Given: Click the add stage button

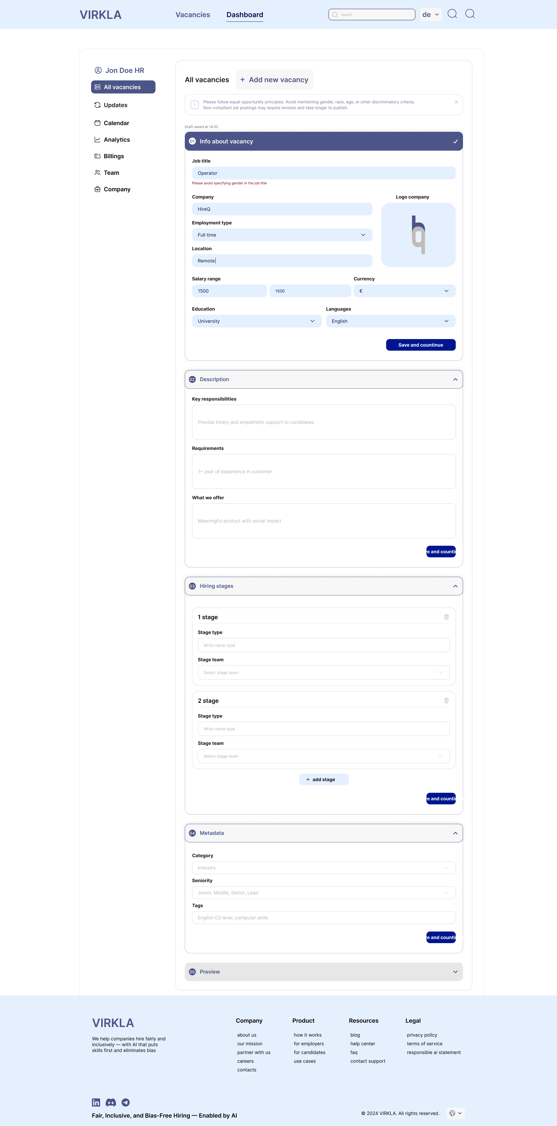Looking at the screenshot, I should [324, 779].
